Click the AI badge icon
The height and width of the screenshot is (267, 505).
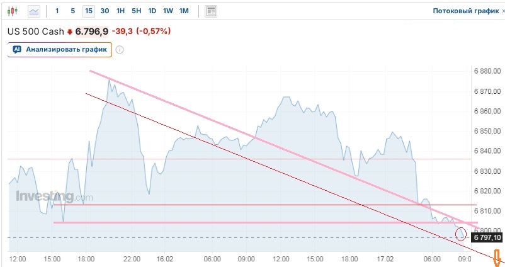tap(17, 49)
